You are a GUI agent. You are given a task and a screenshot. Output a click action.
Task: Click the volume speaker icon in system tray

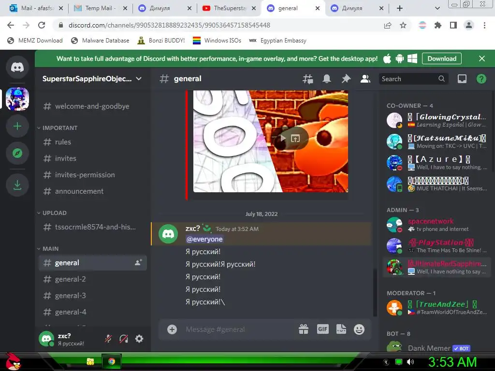(410, 362)
